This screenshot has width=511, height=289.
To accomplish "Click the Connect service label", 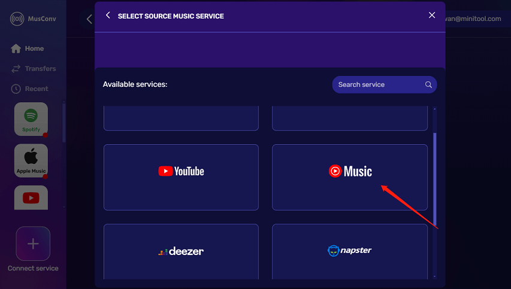I will click(x=33, y=269).
